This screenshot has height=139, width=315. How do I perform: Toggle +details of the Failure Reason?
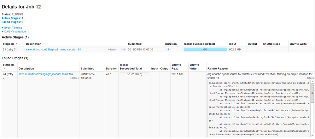pyautogui.click(x=309, y=78)
